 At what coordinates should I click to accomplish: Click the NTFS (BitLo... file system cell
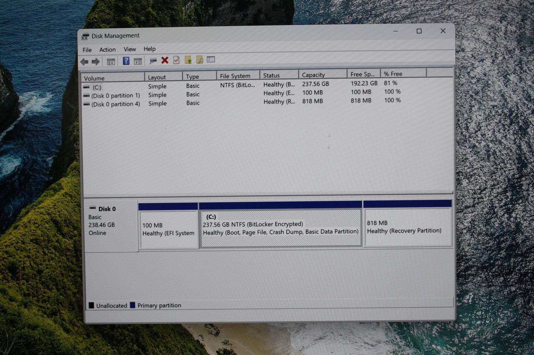click(x=237, y=85)
